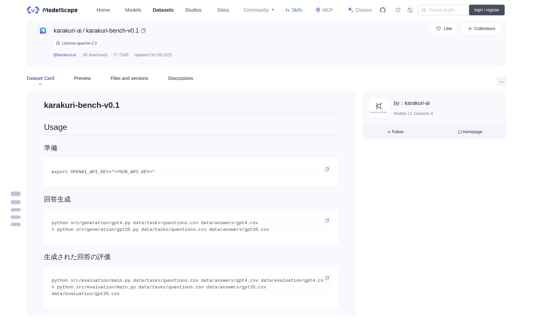Click the License apache-2.0 badge icon
The width and height of the screenshot is (533, 333).
click(58, 43)
